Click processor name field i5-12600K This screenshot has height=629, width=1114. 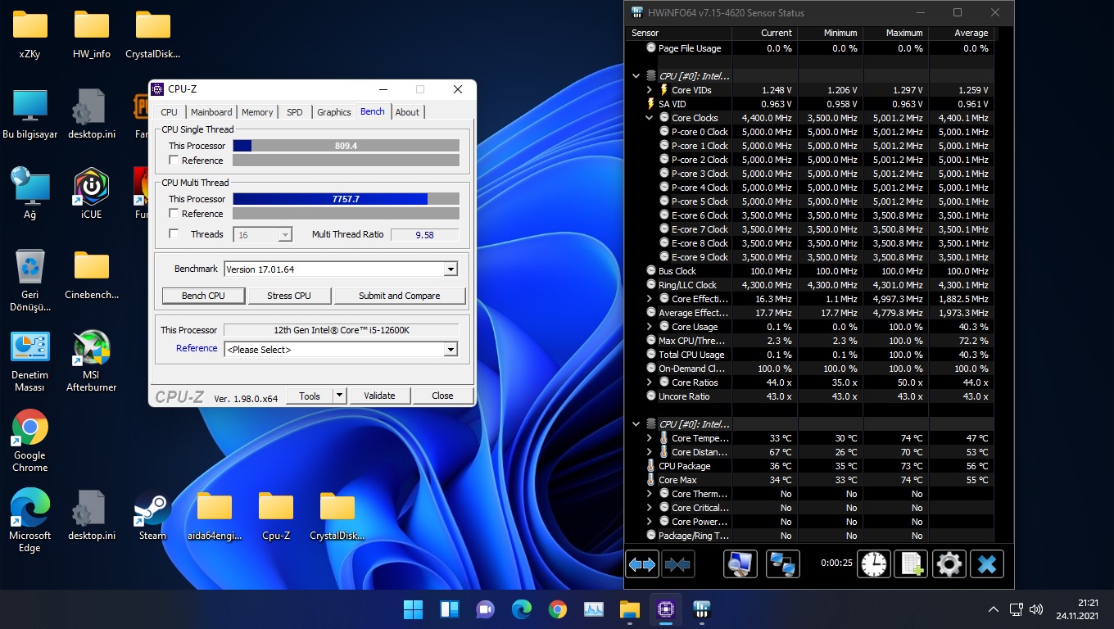[x=341, y=330]
